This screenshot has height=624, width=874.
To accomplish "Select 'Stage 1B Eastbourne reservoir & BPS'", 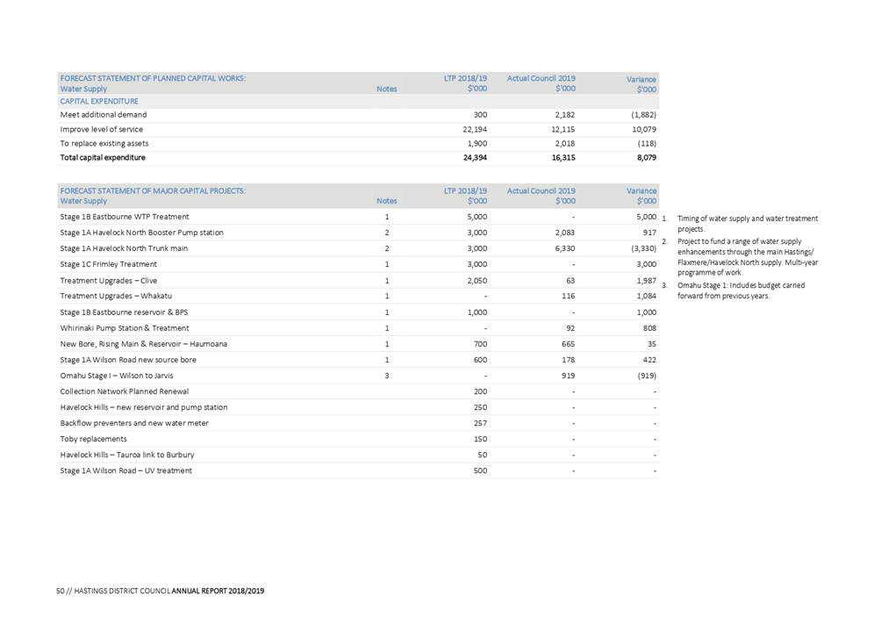I will [124, 312].
